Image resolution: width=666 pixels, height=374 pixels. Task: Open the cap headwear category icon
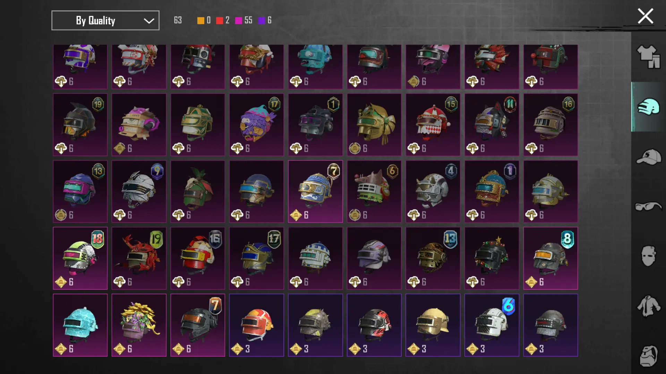[648, 157]
